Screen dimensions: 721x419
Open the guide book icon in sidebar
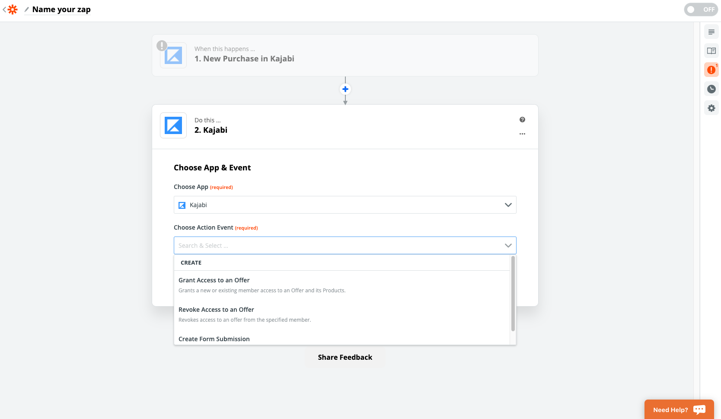pyautogui.click(x=711, y=51)
